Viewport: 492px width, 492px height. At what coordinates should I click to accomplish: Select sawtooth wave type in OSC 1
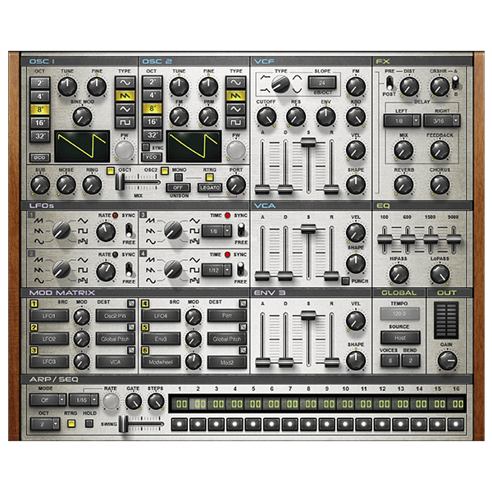point(125,96)
